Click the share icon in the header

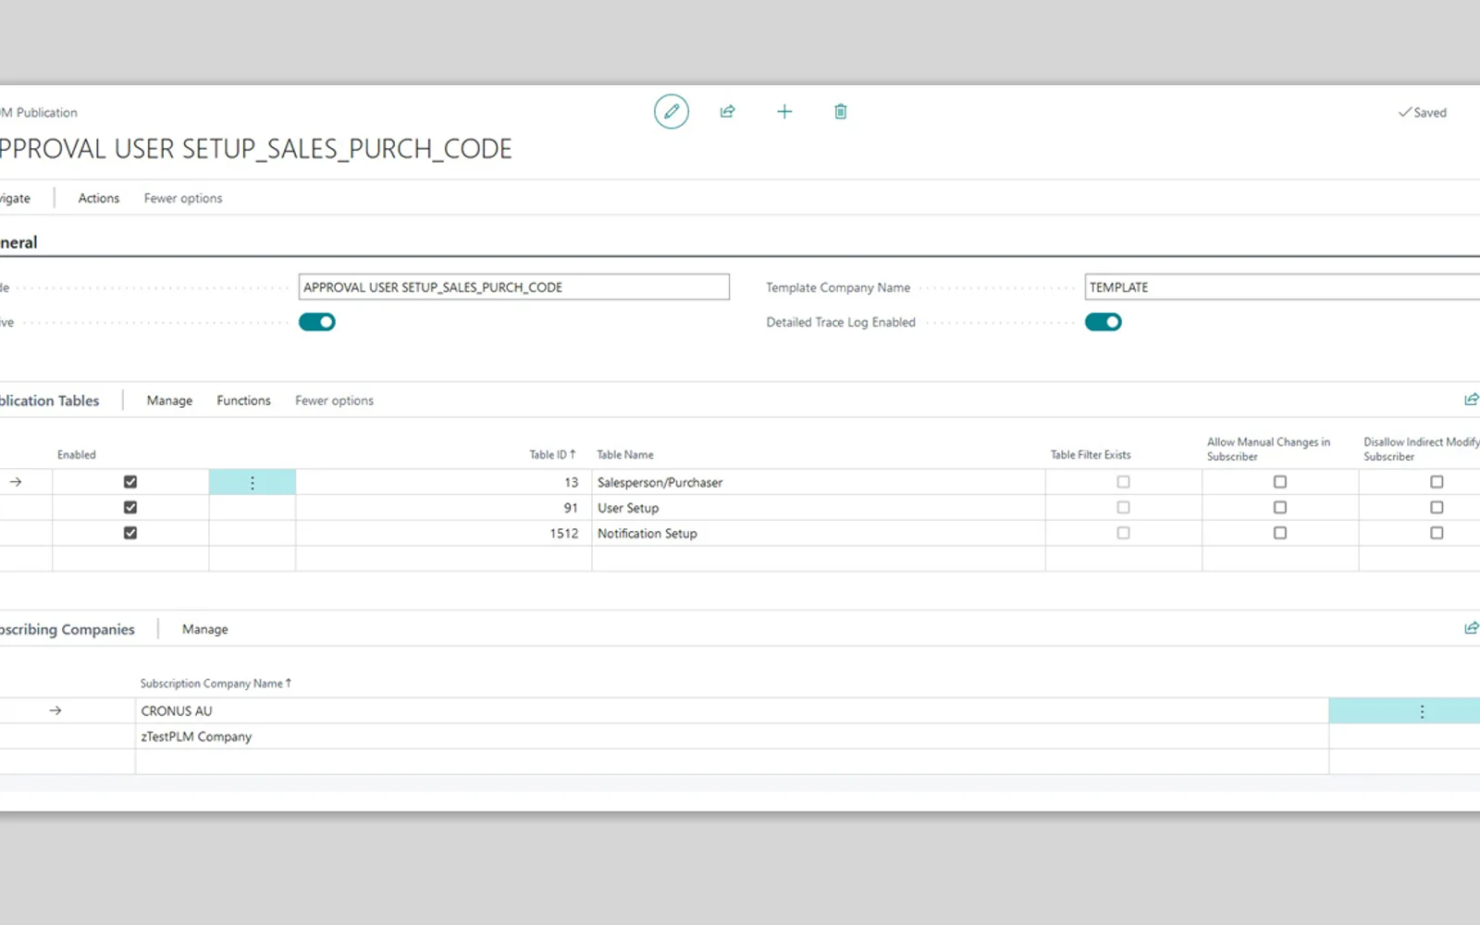728,112
